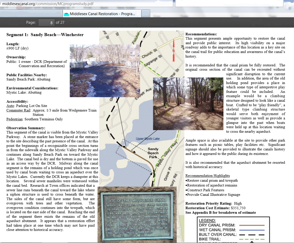Click bullet 'Construct Park Features'
Screen dimensions: 294x243
(x=205, y=190)
